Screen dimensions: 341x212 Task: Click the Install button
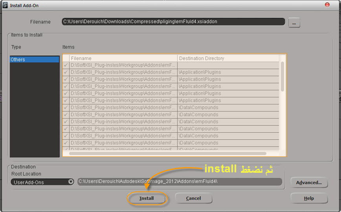pos(147,198)
